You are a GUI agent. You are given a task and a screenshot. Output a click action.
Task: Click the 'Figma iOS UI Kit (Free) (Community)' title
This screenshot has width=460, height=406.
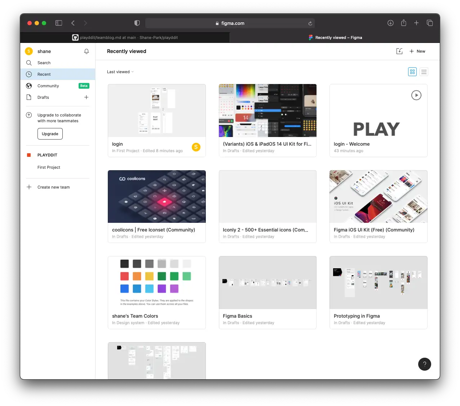click(x=374, y=230)
